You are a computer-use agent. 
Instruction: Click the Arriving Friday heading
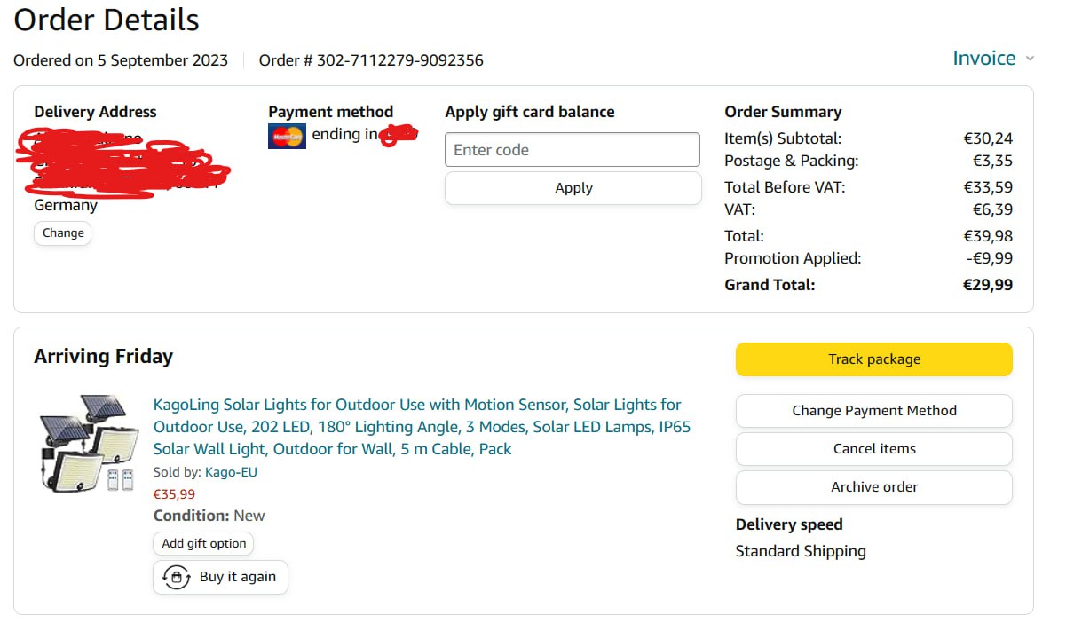click(103, 357)
